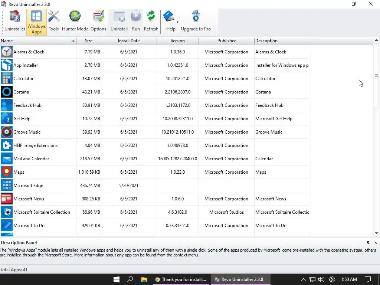Open the Action Center notifications icon
380x285 pixels.
tap(368, 279)
